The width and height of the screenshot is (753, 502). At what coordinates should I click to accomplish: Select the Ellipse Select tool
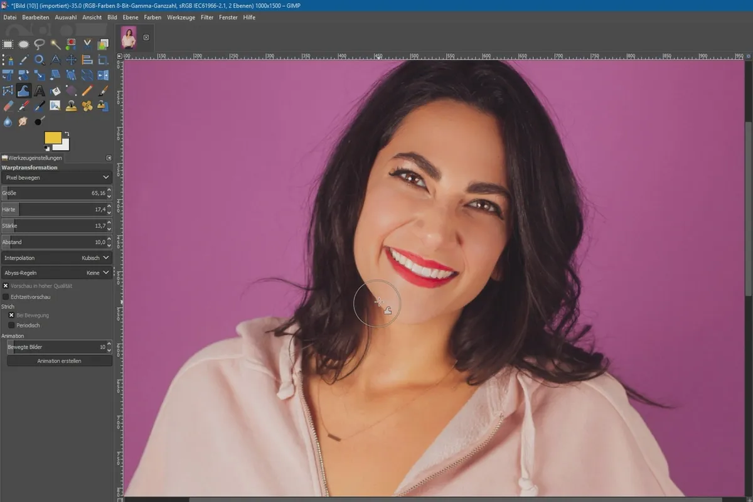point(24,44)
